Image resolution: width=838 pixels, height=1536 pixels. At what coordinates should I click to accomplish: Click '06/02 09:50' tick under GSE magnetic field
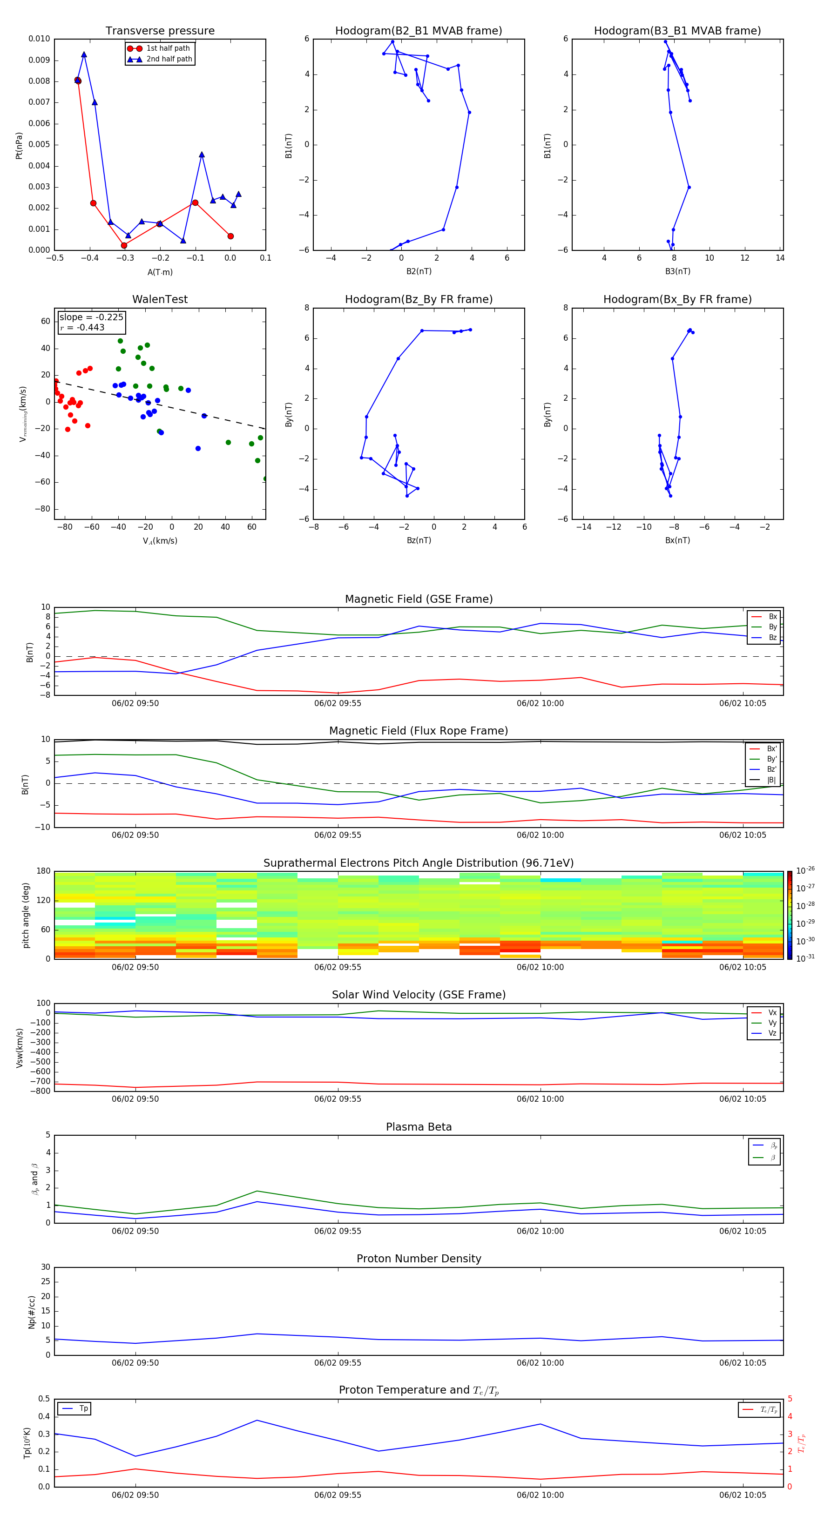[x=135, y=703]
